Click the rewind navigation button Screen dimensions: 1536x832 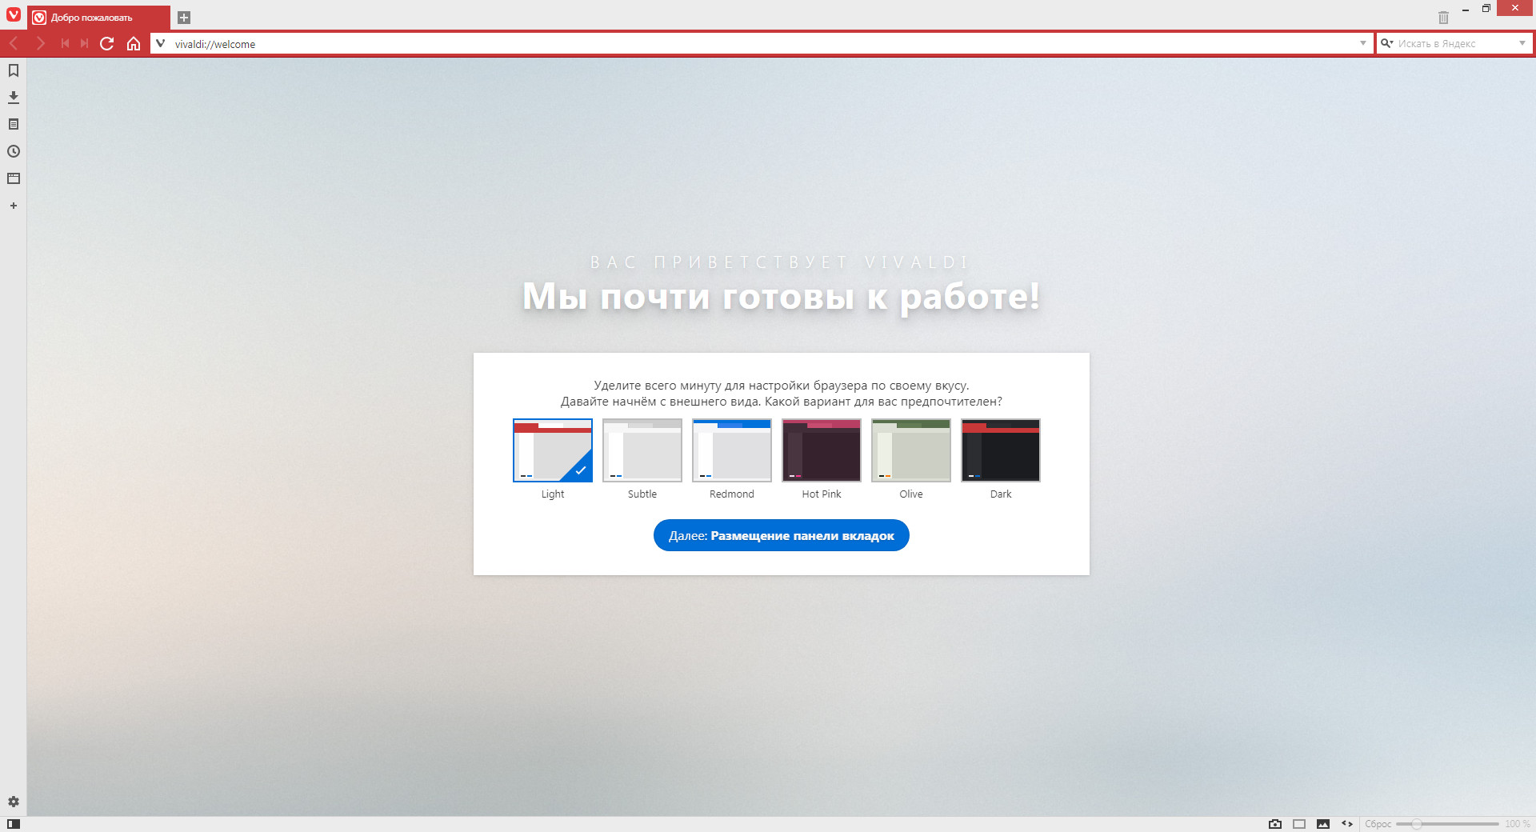point(65,43)
